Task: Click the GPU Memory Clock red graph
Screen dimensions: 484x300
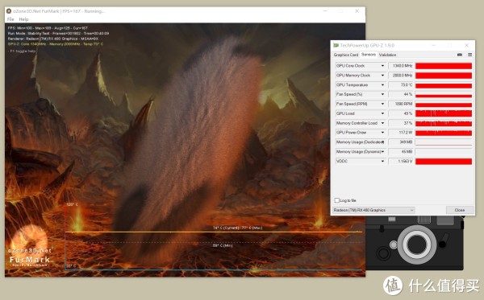Action: click(444, 76)
